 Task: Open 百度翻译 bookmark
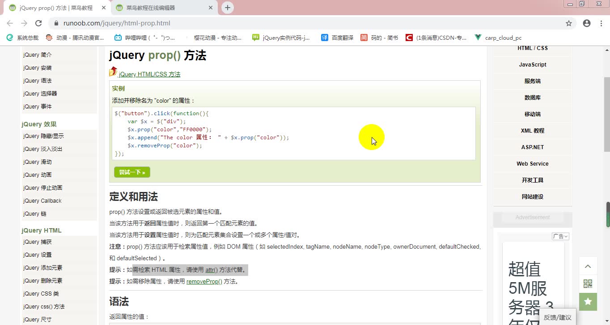tap(337, 38)
